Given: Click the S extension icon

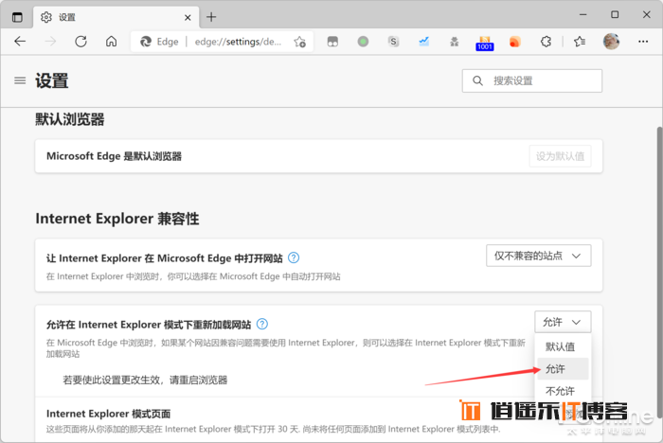Looking at the screenshot, I should pos(394,42).
